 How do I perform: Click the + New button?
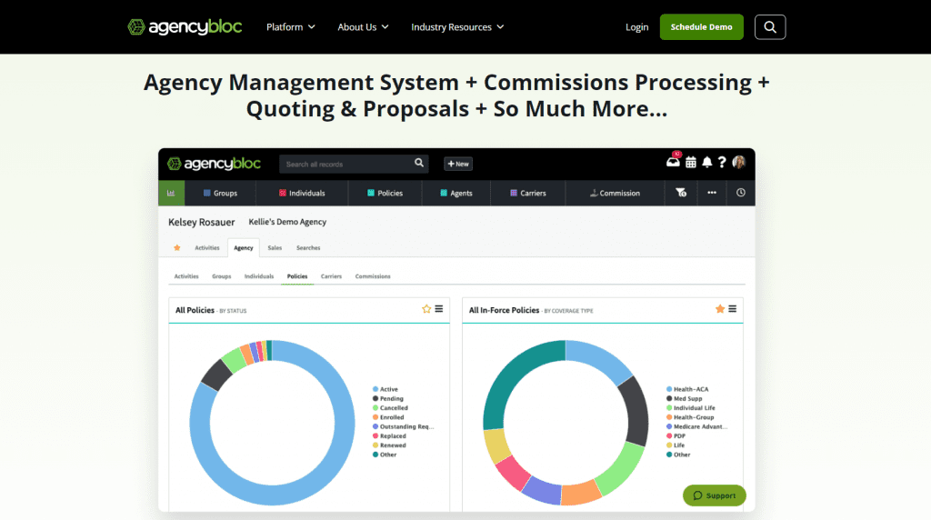pos(458,164)
